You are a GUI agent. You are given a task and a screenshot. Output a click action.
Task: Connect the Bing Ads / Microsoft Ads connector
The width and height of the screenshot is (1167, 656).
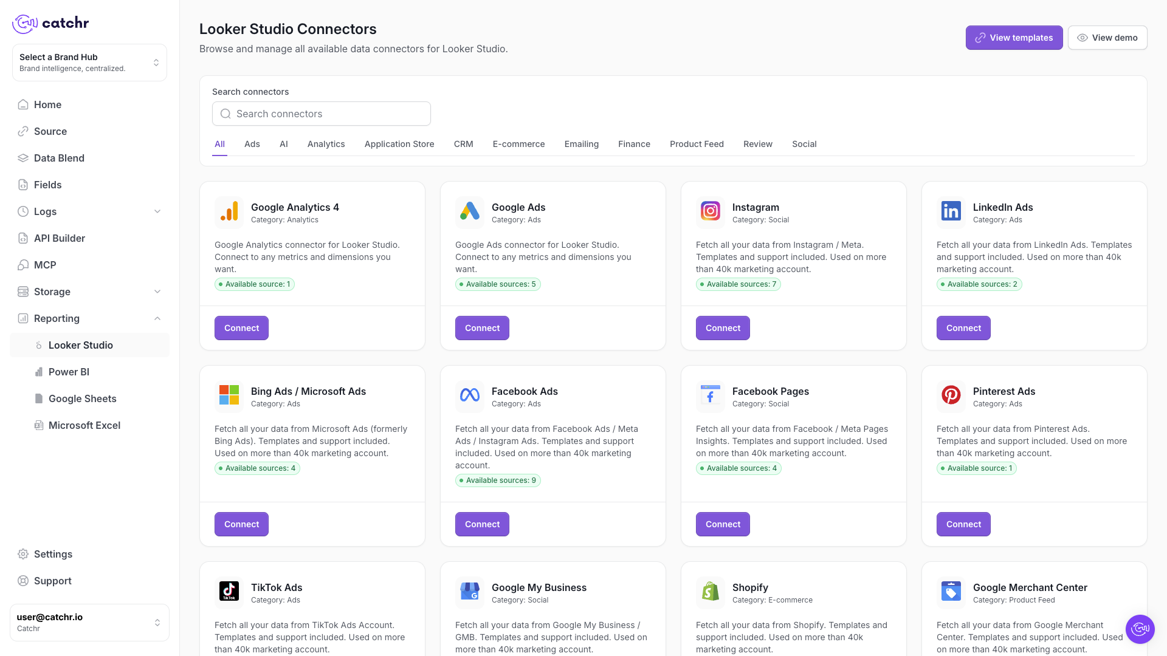coord(241,524)
